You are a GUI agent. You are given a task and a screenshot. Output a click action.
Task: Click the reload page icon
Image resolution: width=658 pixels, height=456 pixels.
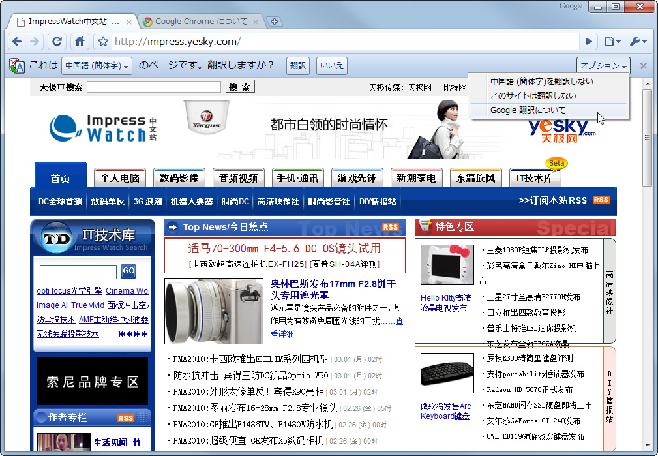57,40
